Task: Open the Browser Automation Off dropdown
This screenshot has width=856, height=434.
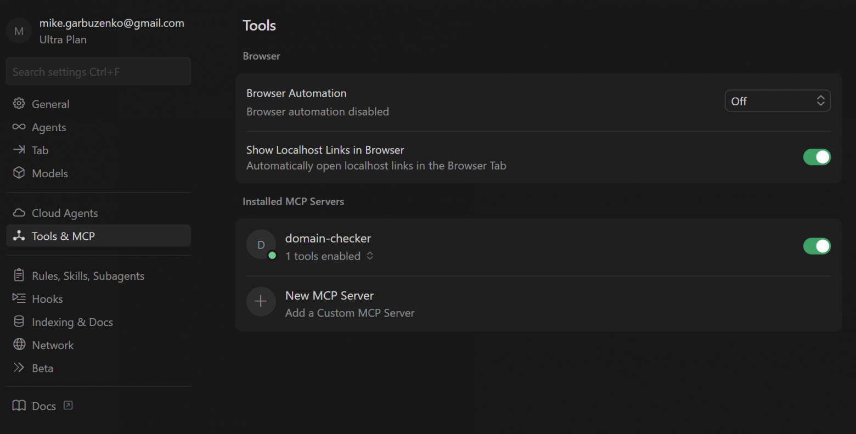Action: pyautogui.click(x=777, y=101)
